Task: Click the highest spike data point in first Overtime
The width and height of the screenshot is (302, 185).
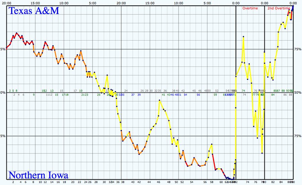Action: (244, 37)
